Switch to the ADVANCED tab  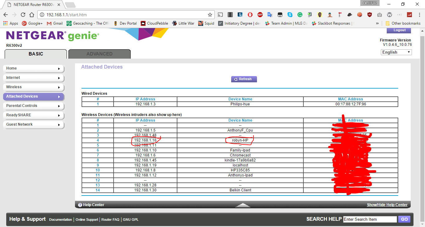tap(100, 54)
